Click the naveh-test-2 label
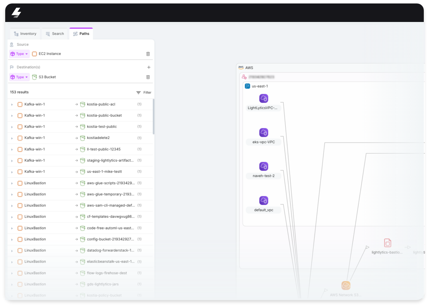This screenshot has width=429, height=307. point(264,176)
